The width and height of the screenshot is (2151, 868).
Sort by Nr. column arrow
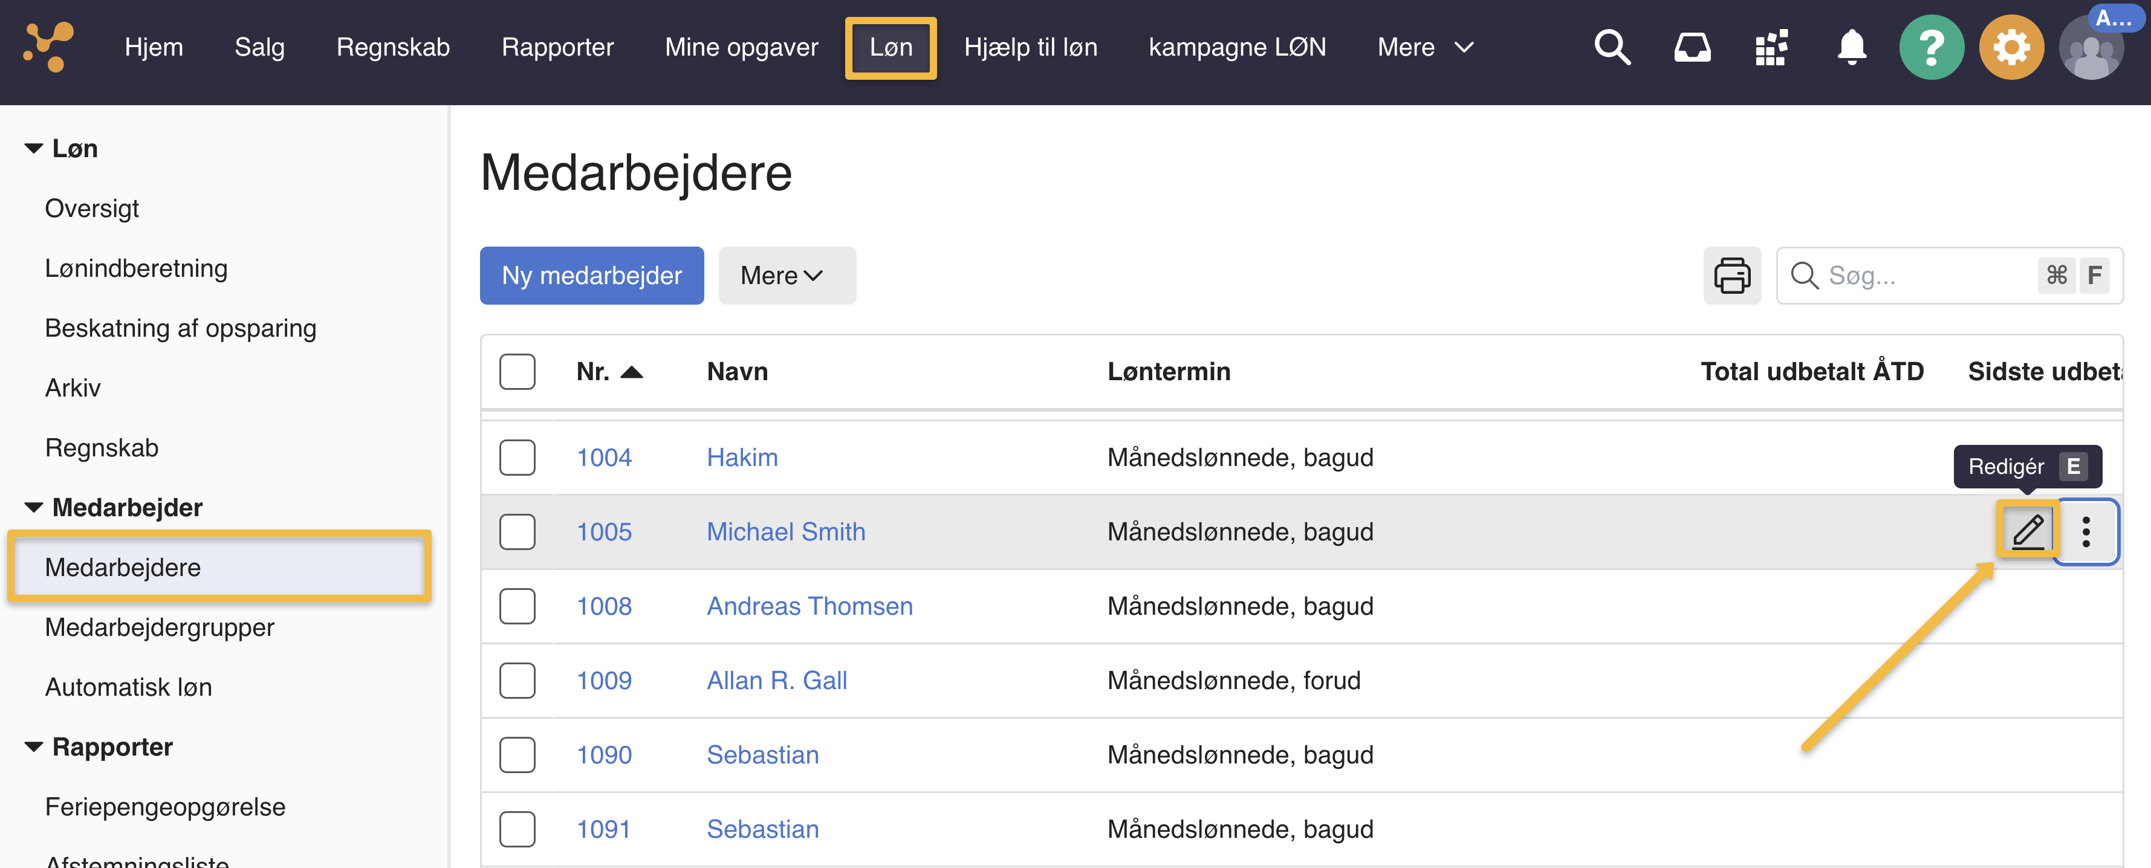pyautogui.click(x=632, y=372)
